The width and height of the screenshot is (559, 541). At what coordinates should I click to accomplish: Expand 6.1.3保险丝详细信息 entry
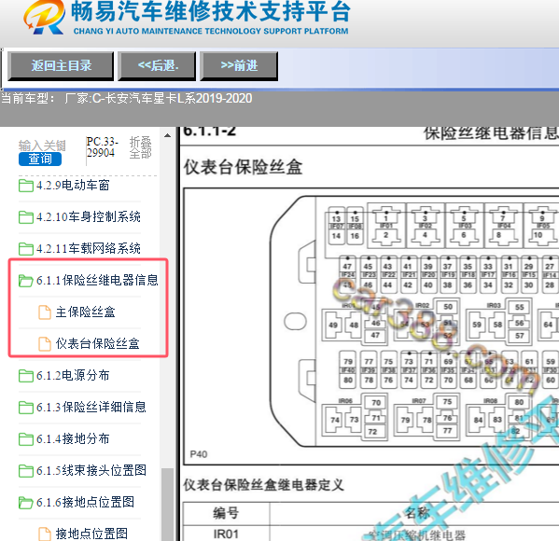(x=91, y=407)
